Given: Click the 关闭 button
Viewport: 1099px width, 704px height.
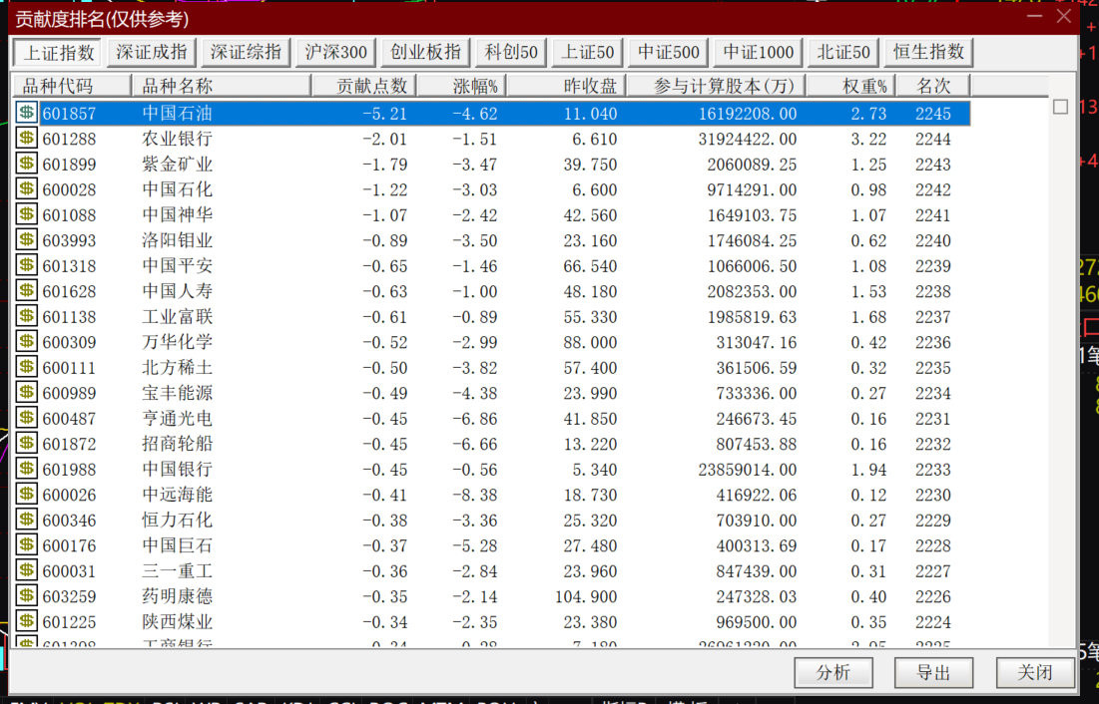Looking at the screenshot, I should point(1034,673).
